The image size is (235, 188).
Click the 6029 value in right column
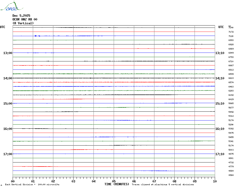pyautogui.click(x=231, y=99)
